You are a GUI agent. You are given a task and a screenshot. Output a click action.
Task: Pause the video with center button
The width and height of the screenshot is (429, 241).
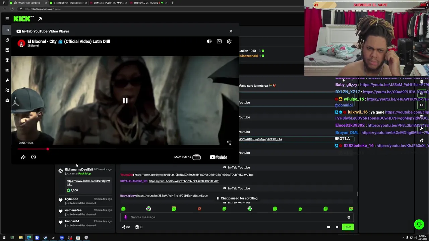125,100
